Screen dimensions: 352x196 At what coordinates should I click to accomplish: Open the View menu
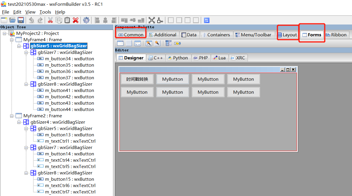click(30, 12)
